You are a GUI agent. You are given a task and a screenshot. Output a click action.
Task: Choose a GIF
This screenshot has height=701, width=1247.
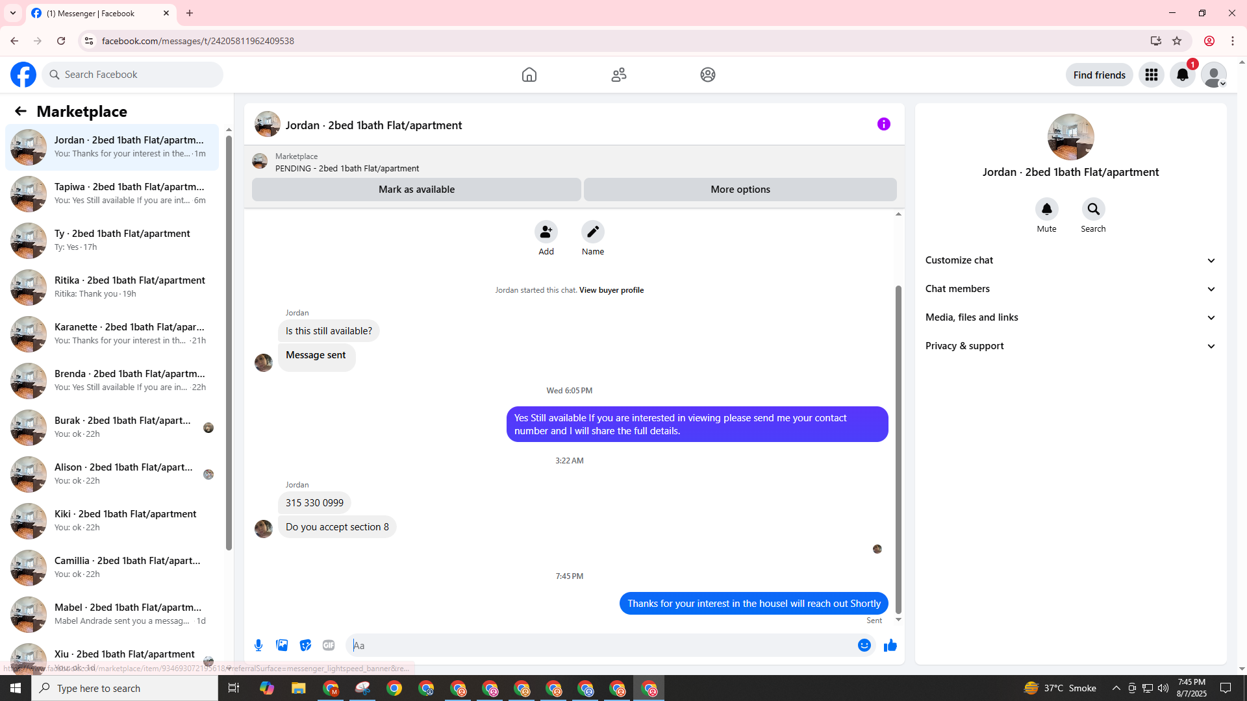click(x=329, y=645)
